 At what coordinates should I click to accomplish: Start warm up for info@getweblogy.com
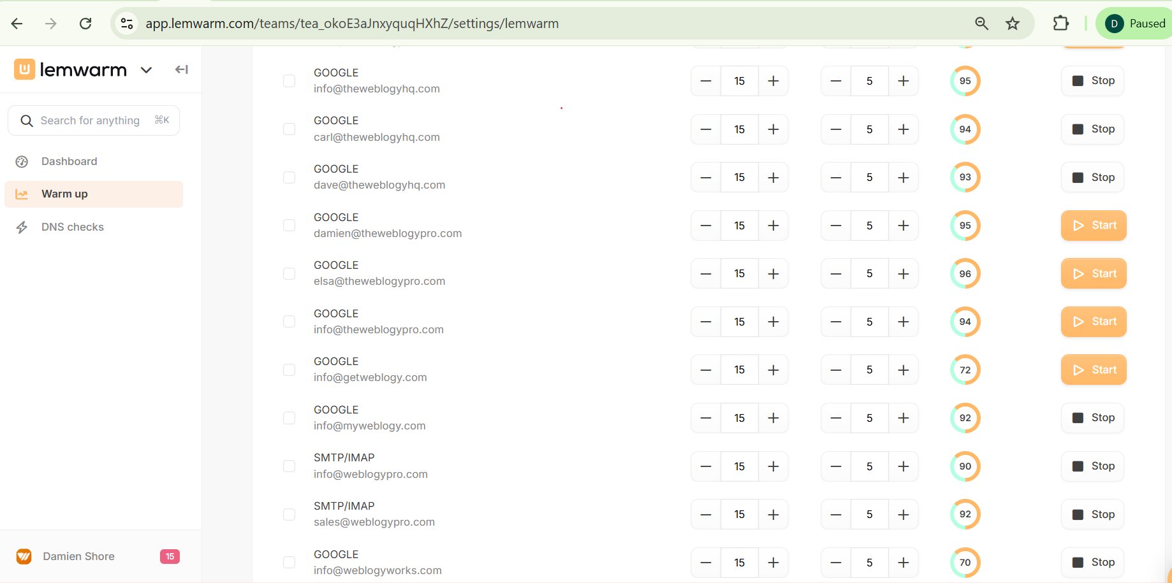click(x=1094, y=370)
